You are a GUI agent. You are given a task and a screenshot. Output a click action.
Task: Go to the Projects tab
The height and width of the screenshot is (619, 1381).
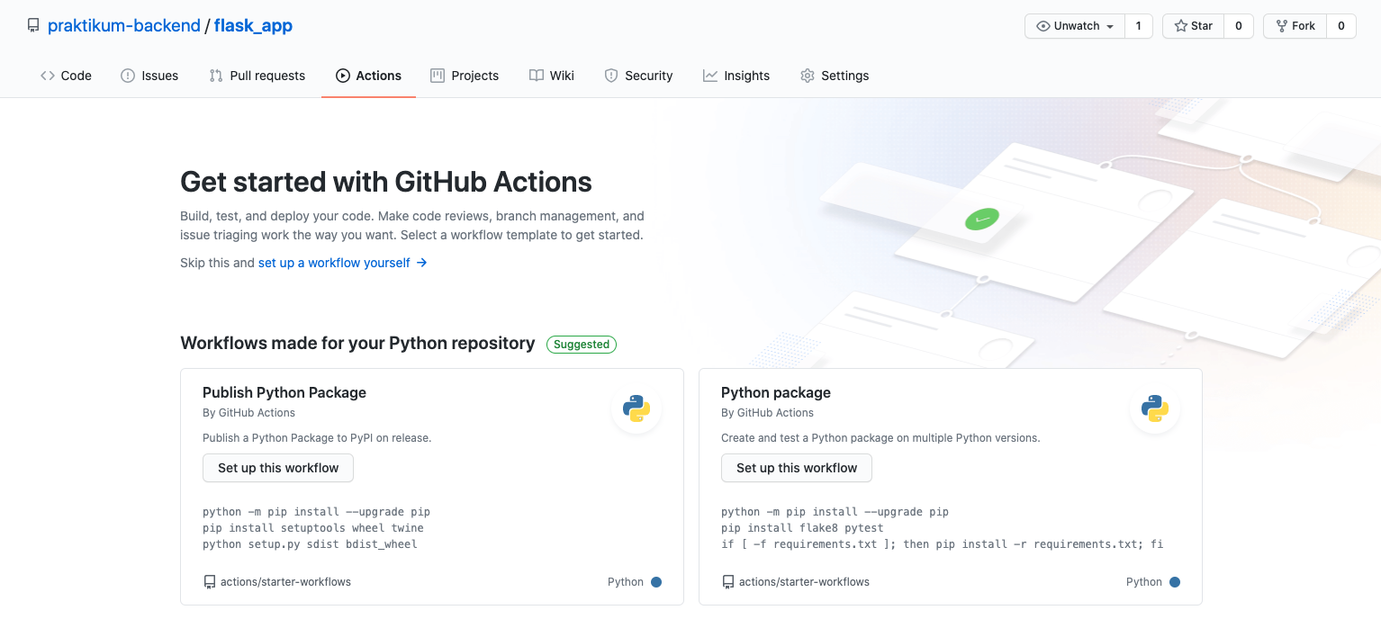465,76
